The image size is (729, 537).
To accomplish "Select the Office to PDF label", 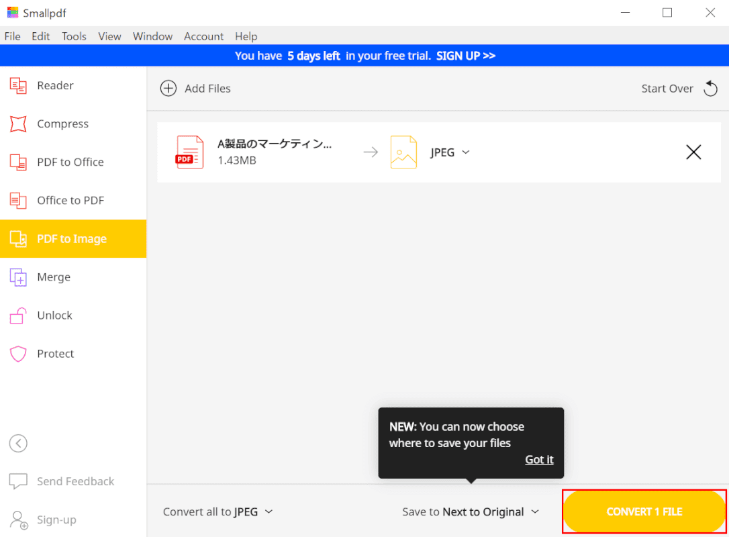I will coord(70,201).
